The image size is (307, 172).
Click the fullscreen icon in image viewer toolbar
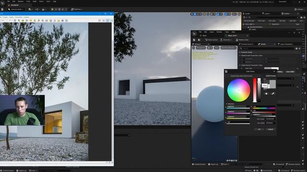coord(111,21)
